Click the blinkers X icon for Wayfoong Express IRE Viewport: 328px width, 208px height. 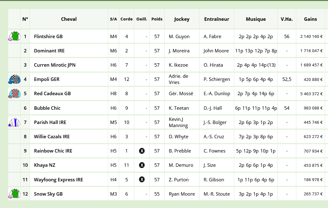tap(142, 179)
